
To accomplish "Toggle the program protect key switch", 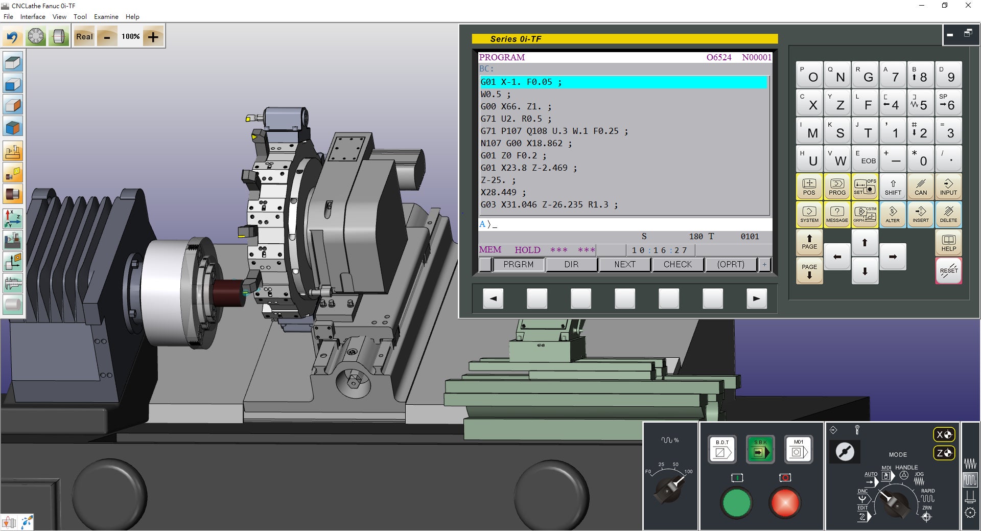I will coord(845,452).
